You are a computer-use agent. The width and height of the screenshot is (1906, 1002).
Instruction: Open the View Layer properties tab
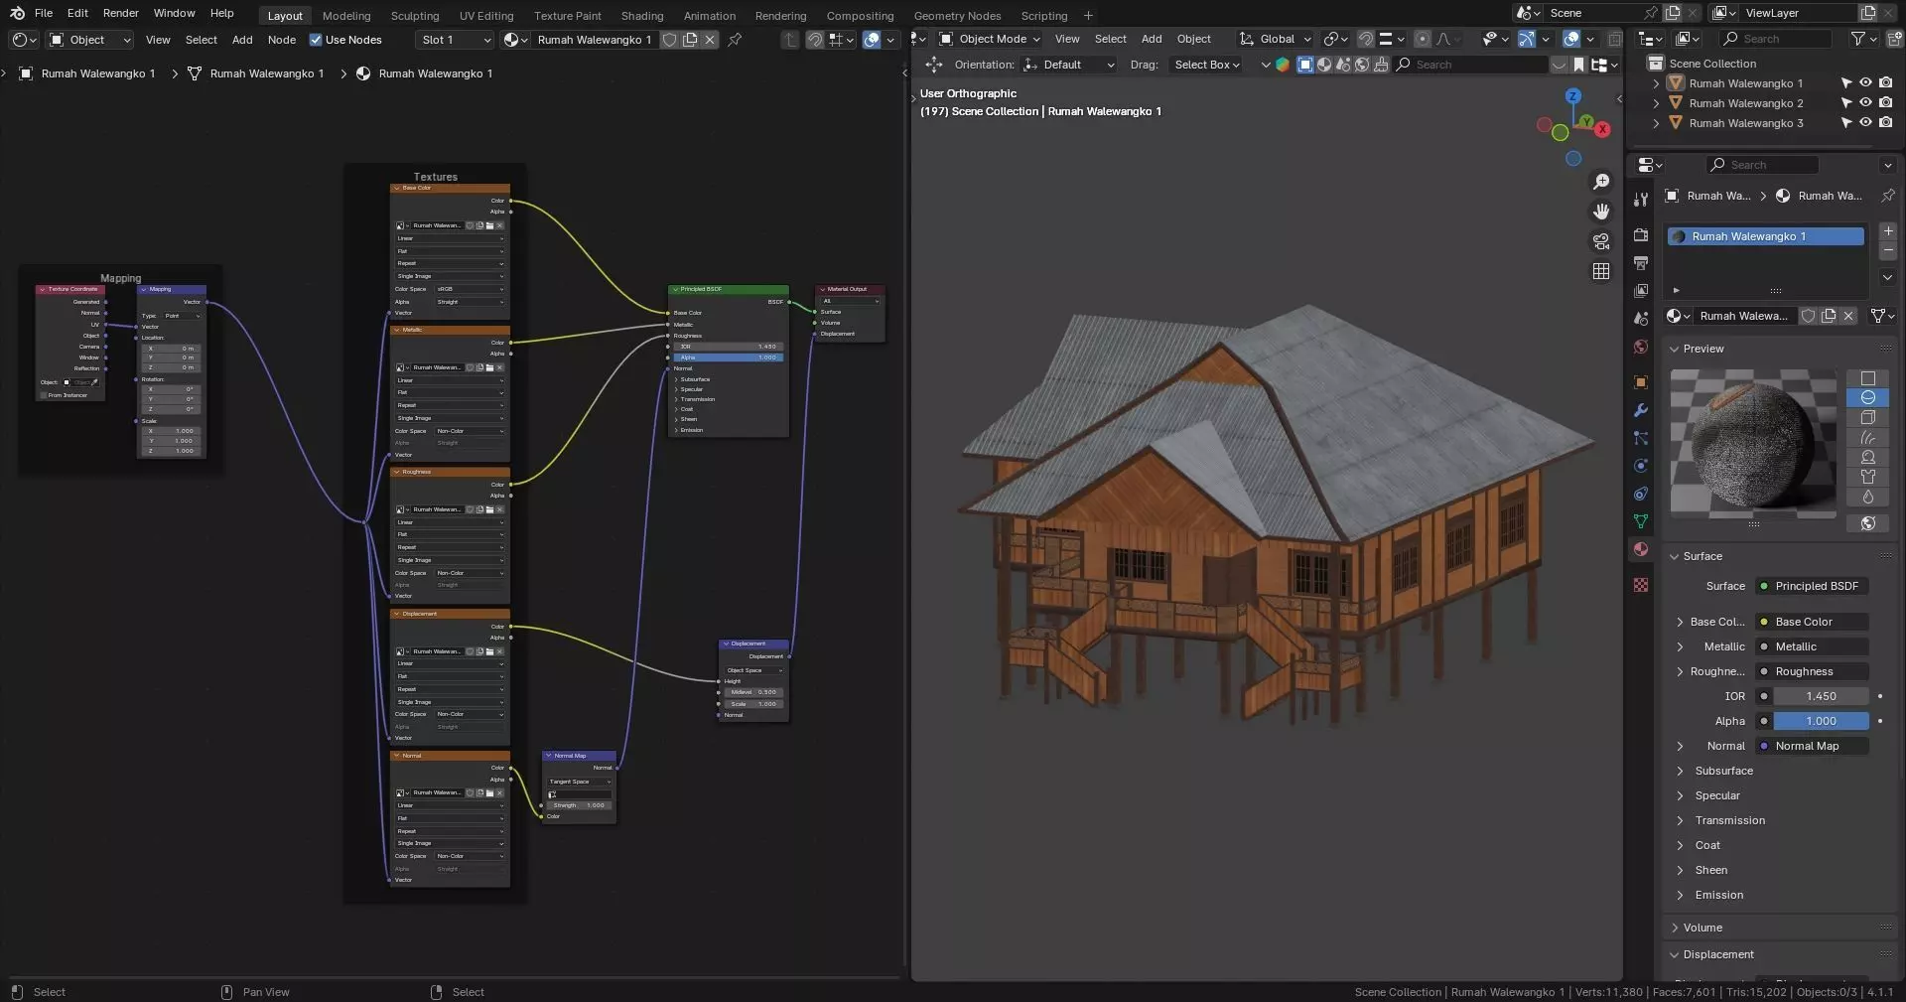click(1641, 291)
